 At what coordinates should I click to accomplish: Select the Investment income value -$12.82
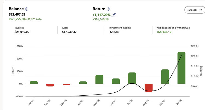pyautogui.click(x=114, y=32)
